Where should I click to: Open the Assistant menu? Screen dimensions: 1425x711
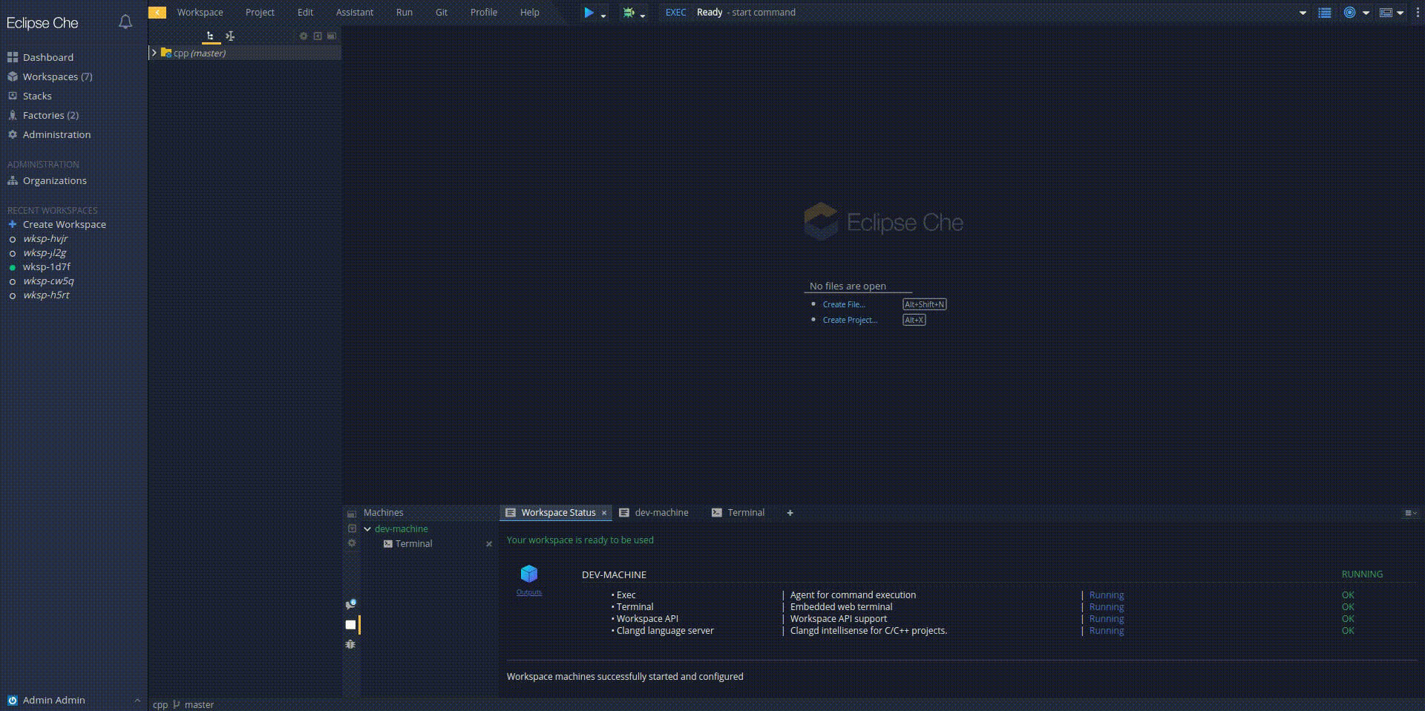tap(355, 13)
